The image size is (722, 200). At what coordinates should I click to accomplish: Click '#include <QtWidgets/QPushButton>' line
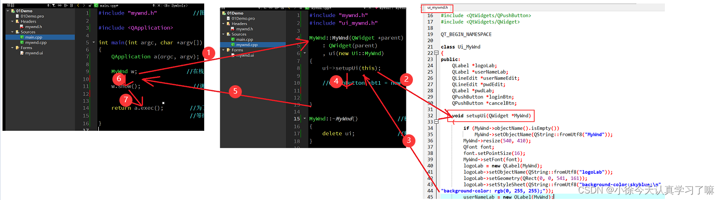[486, 16]
